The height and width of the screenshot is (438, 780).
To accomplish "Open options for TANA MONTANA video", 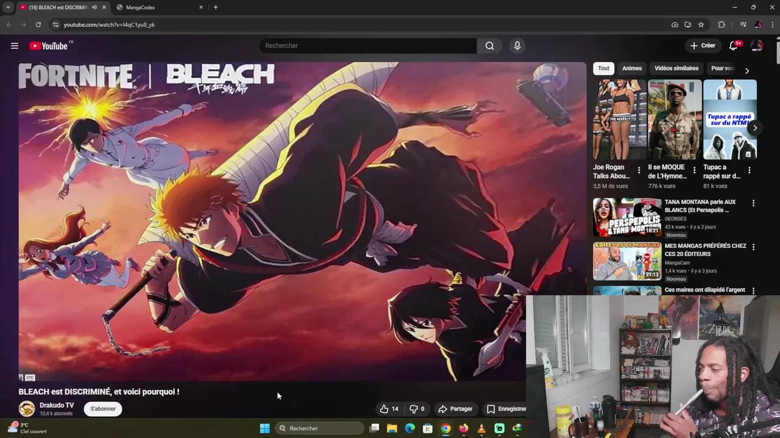I will [753, 203].
